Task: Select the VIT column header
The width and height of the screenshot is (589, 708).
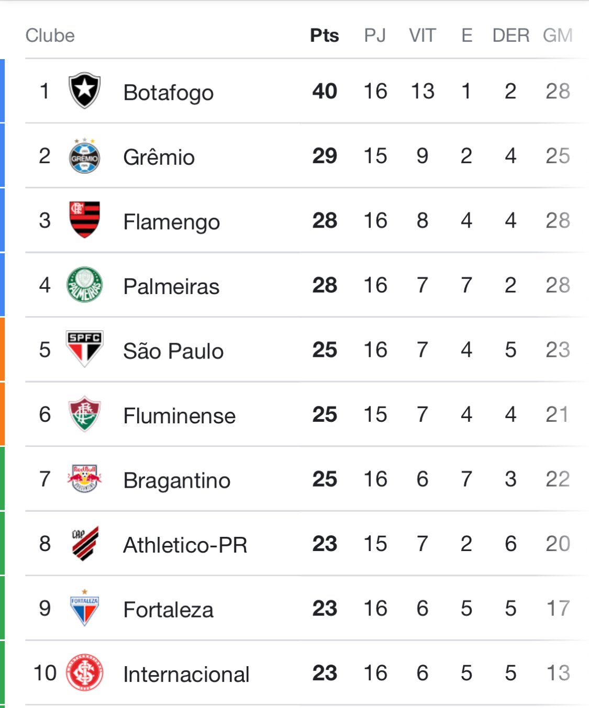Action: 422,36
